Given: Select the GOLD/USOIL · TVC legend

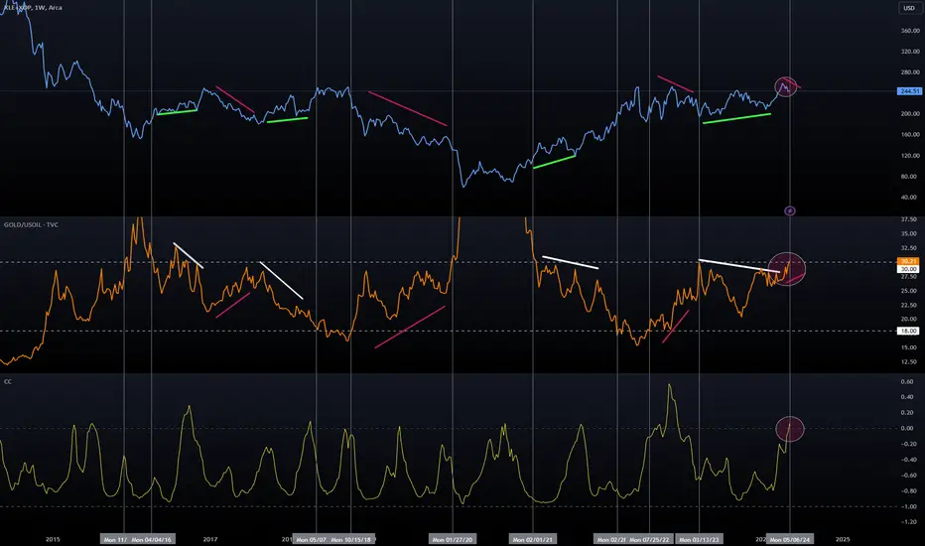Looking at the screenshot, I should [32, 225].
